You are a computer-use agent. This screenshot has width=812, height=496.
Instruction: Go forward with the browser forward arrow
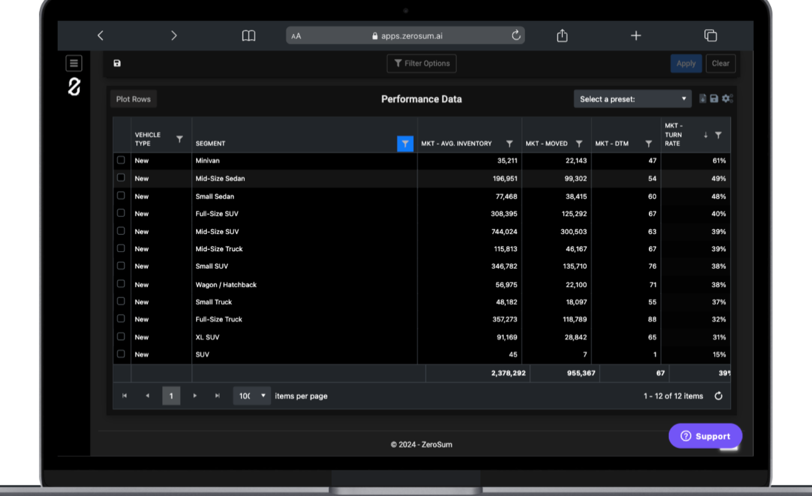click(x=174, y=36)
